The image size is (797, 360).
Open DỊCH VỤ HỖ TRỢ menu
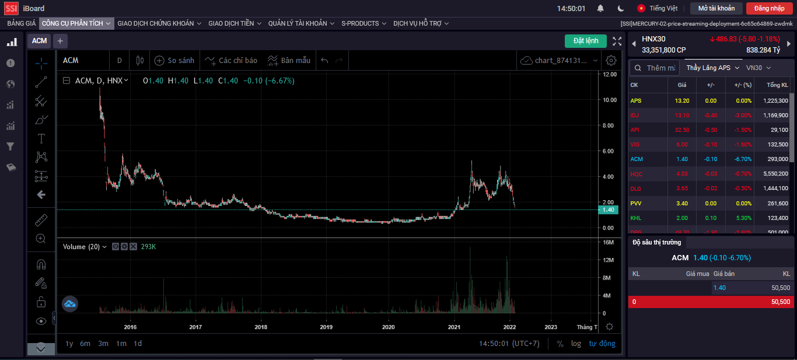[x=421, y=23]
